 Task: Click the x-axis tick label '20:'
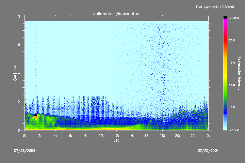178,136
